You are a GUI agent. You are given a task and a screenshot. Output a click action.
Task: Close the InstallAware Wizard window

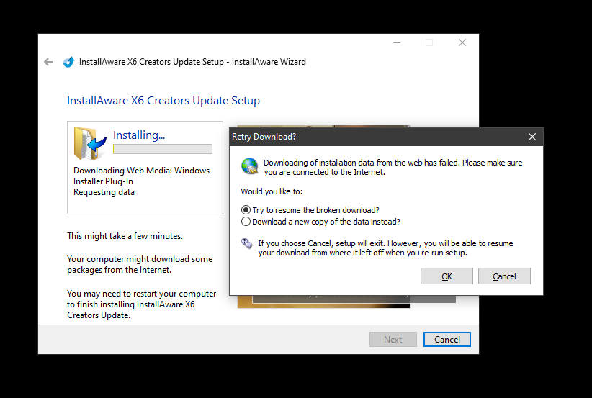tap(462, 42)
